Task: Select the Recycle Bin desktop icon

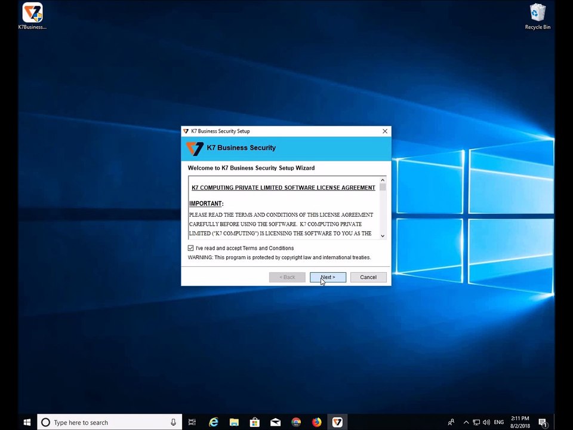Action: pyautogui.click(x=538, y=16)
